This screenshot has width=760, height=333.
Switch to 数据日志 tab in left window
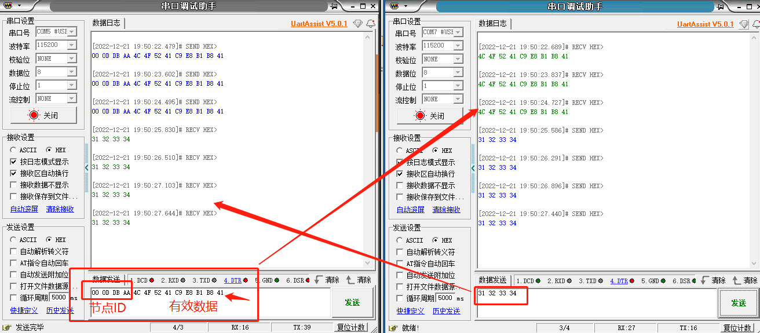coord(107,23)
